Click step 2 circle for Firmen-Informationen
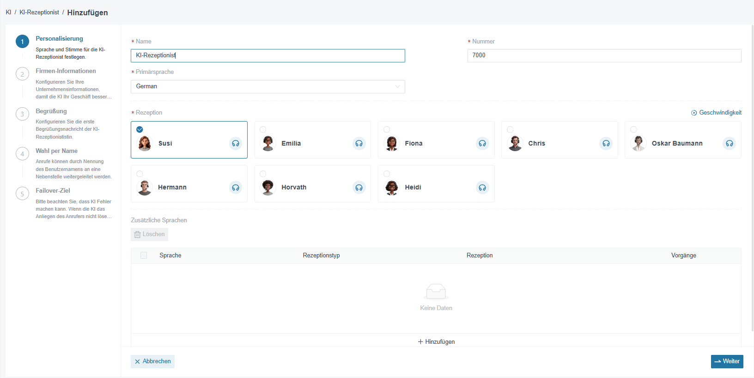The width and height of the screenshot is (754, 378). (x=22, y=74)
